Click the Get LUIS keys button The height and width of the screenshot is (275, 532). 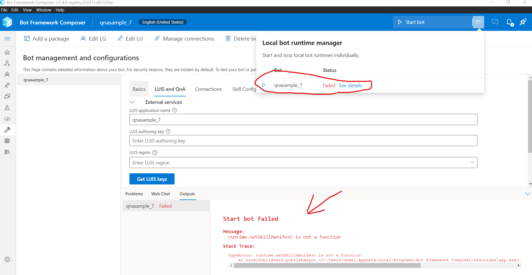pos(152,179)
